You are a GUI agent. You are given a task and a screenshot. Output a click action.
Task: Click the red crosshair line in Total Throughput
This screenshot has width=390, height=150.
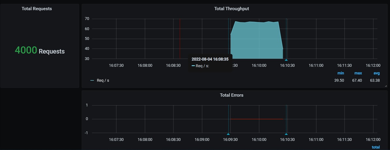click(x=180, y=39)
